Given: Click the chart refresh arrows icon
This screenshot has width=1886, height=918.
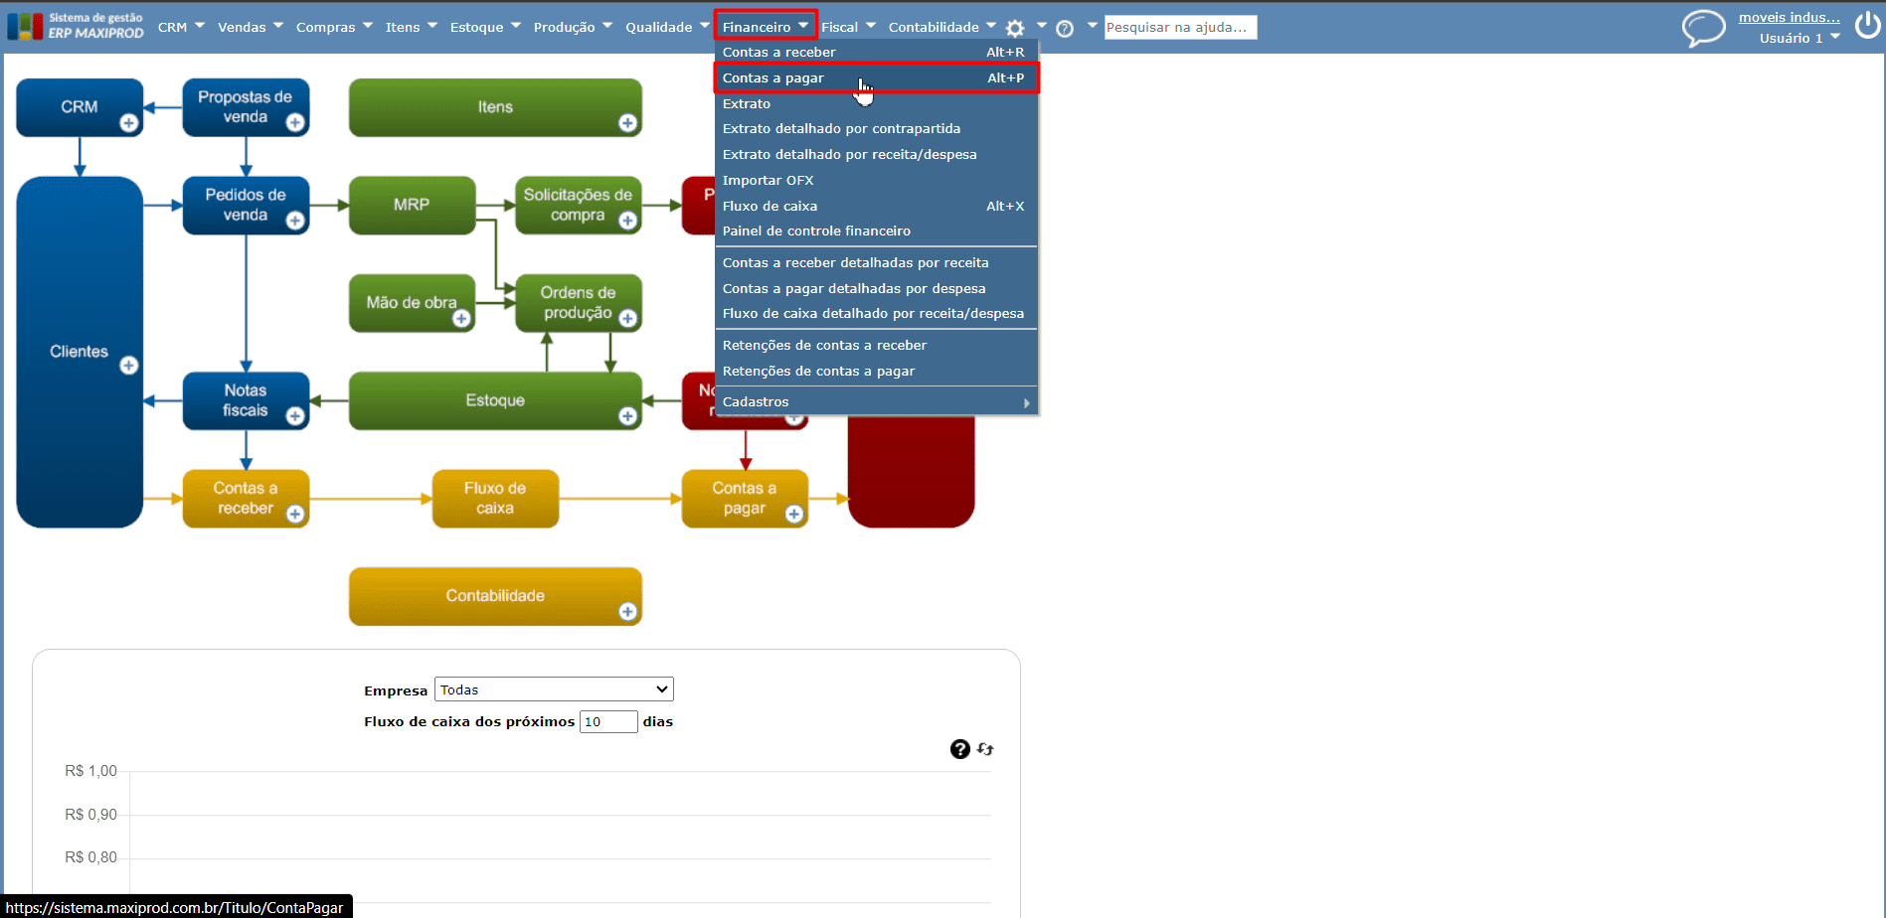Looking at the screenshot, I should 985,749.
